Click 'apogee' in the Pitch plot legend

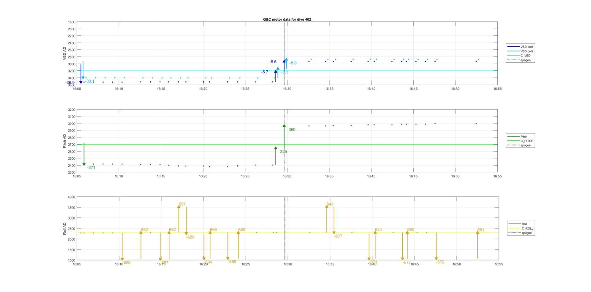coord(520,145)
